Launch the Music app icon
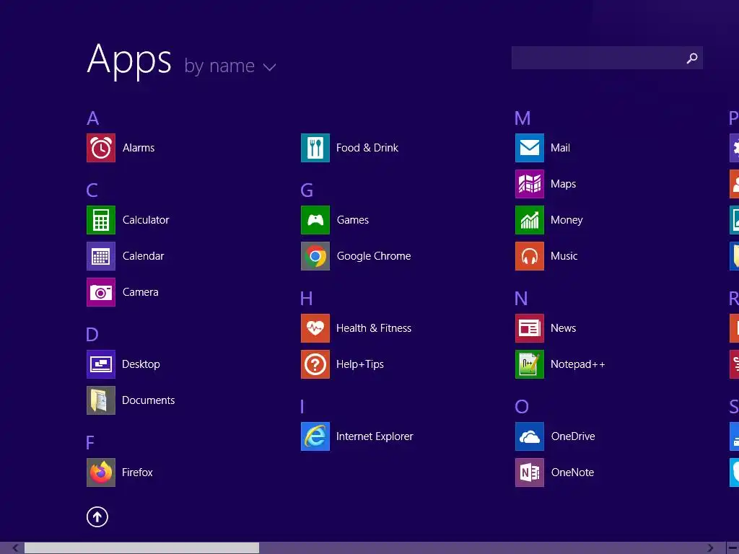The width and height of the screenshot is (739, 554). tap(530, 256)
